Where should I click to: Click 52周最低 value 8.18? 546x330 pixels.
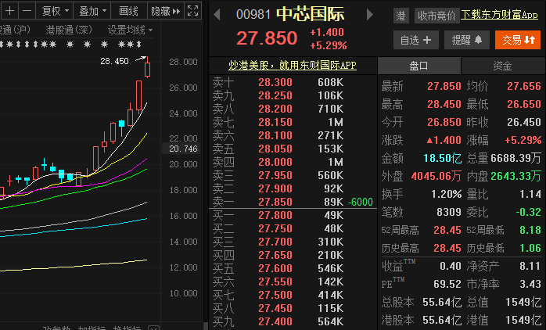pyautogui.click(x=530, y=230)
